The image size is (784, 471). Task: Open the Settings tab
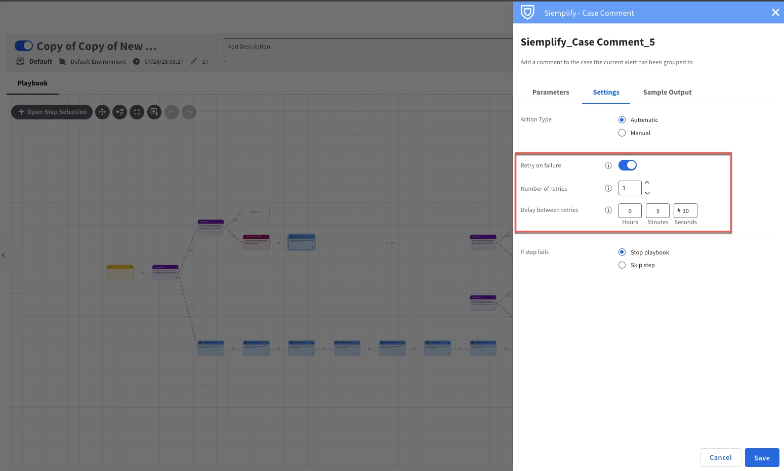pos(606,92)
